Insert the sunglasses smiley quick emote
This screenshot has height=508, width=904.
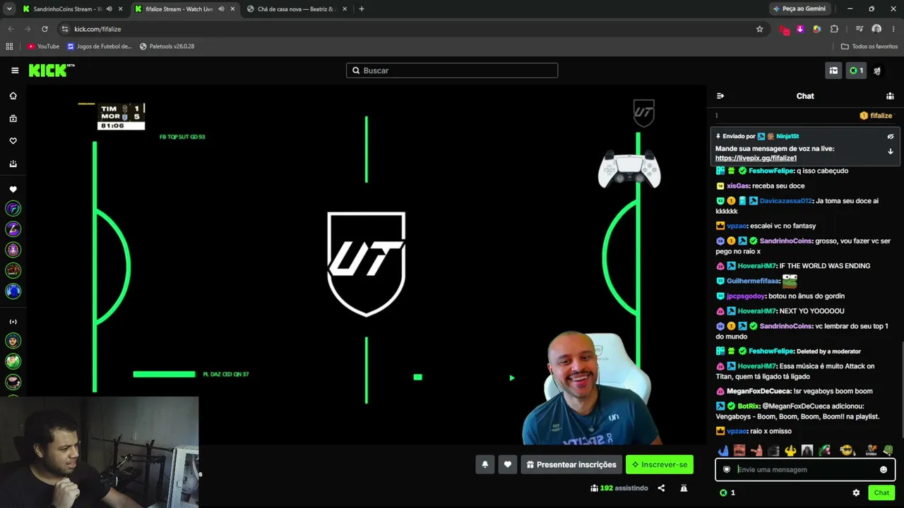point(846,450)
